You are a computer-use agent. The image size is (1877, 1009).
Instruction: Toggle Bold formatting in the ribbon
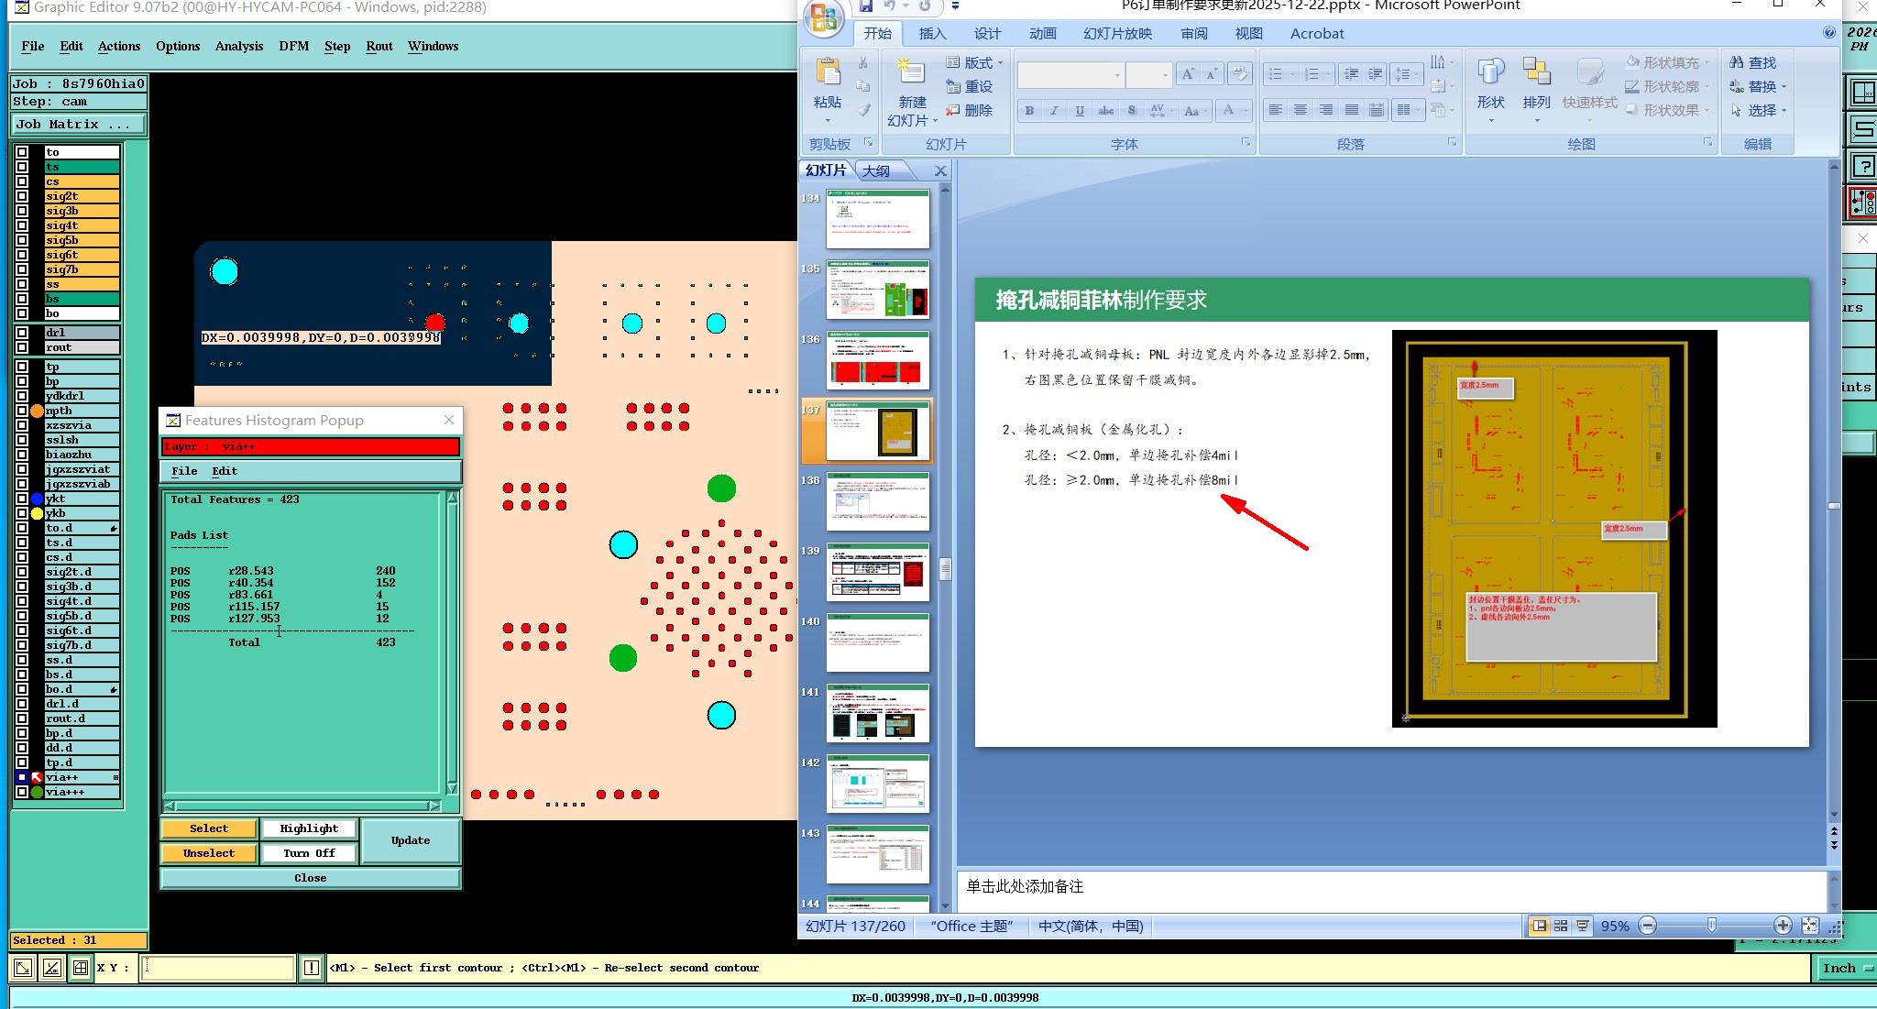tap(1029, 111)
